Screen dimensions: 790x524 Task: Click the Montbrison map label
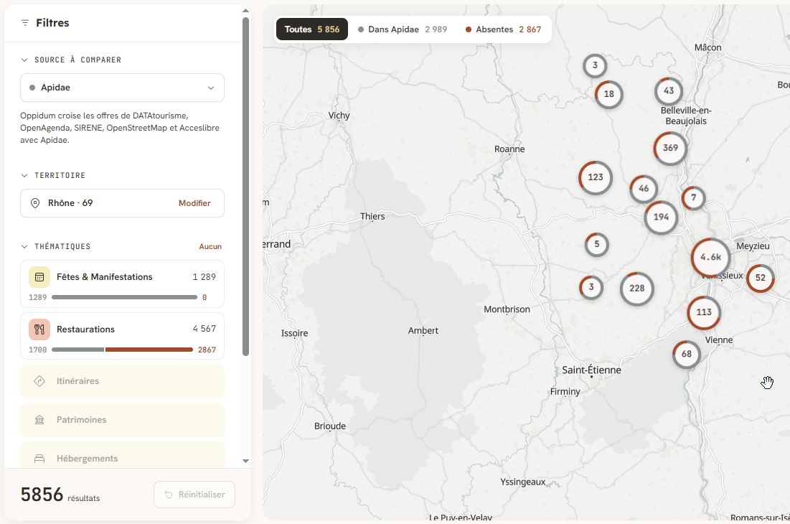[507, 309]
